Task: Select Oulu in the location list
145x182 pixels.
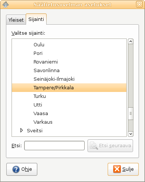Action: pos(69,44)
